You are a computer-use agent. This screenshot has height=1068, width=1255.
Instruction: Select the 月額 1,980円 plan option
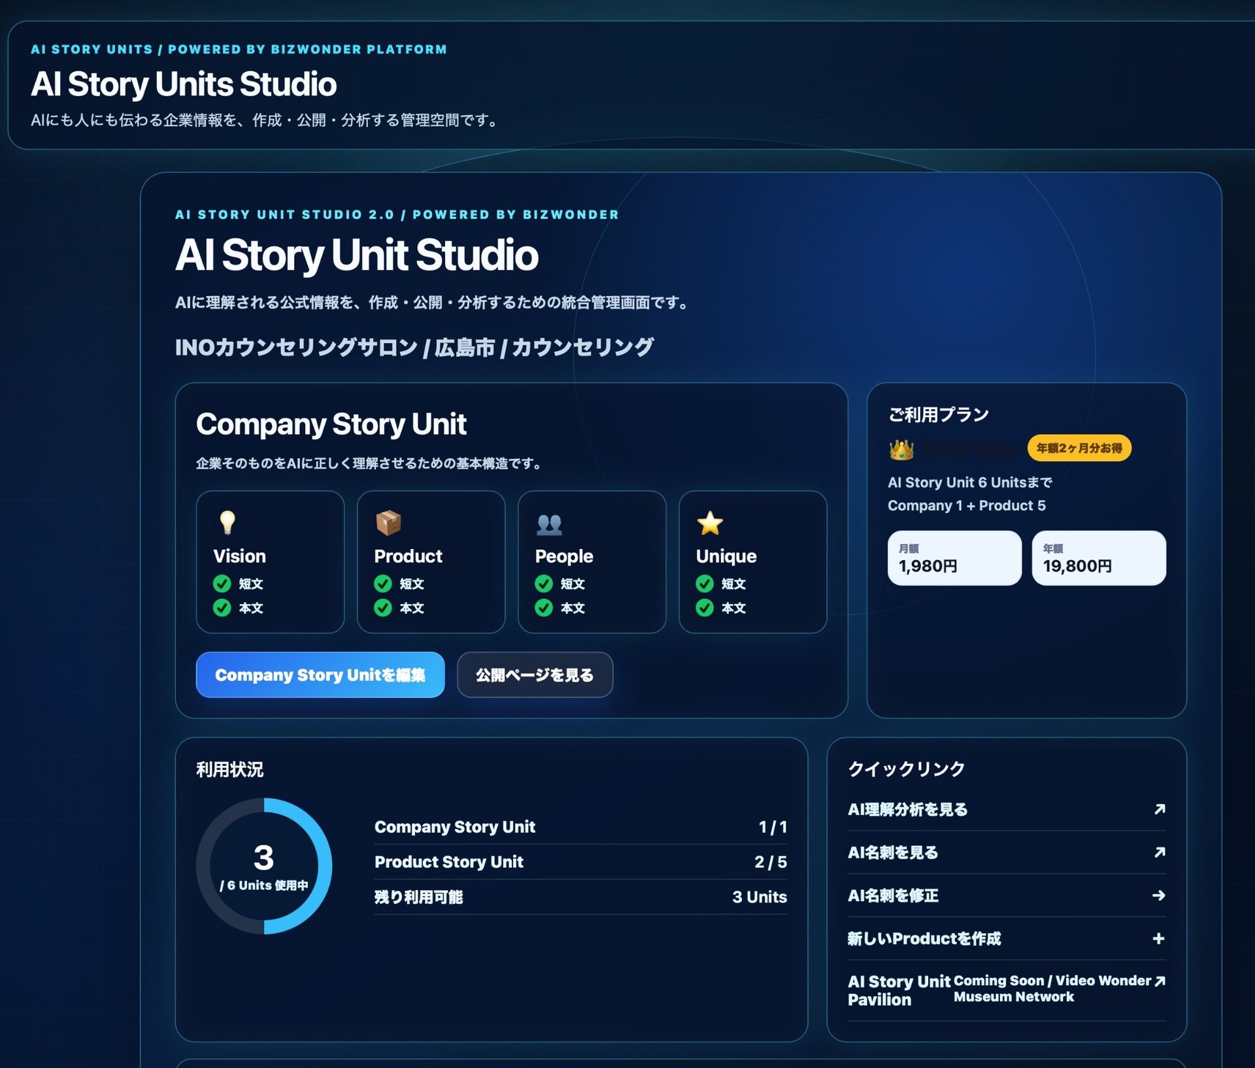pyautogui.click(x=954, y=558)
